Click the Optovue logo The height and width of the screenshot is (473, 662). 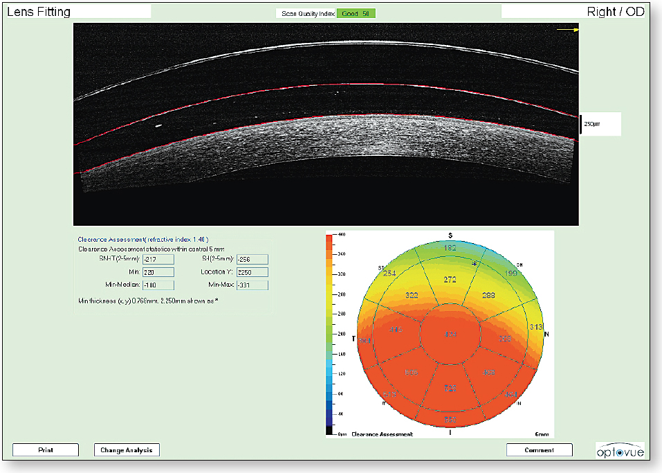tap(620, 449)
